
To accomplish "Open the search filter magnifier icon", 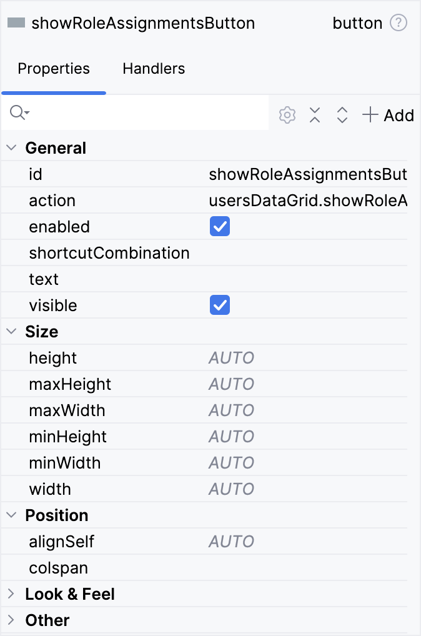I will 16,112.
